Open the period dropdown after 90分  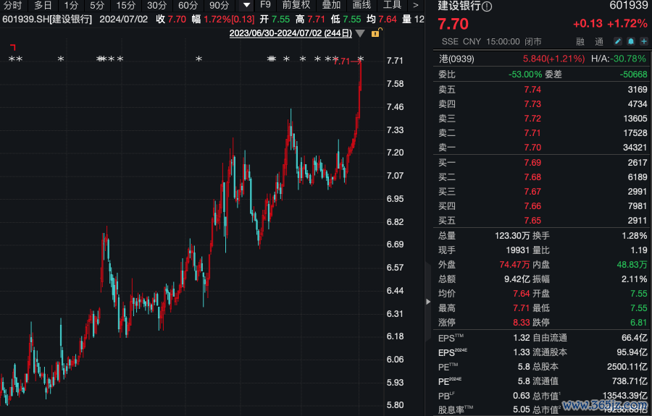click(x=247, y=5)
